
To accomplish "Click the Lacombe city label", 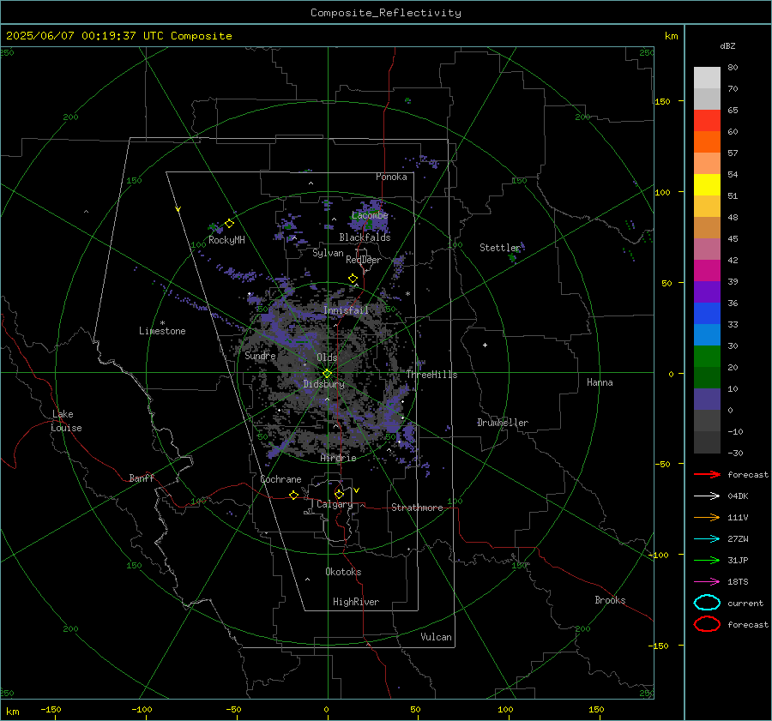I will click(x=370, y=215).
